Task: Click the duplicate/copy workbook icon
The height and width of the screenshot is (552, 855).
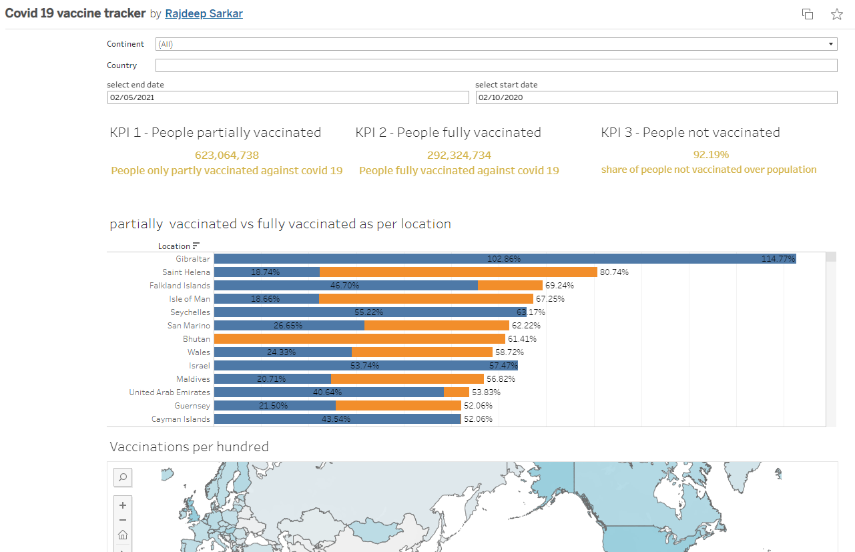Action: point(808,14)
